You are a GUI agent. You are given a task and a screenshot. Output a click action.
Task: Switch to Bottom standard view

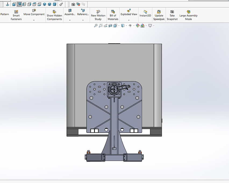pyautogui.click(x=40, y=4)
